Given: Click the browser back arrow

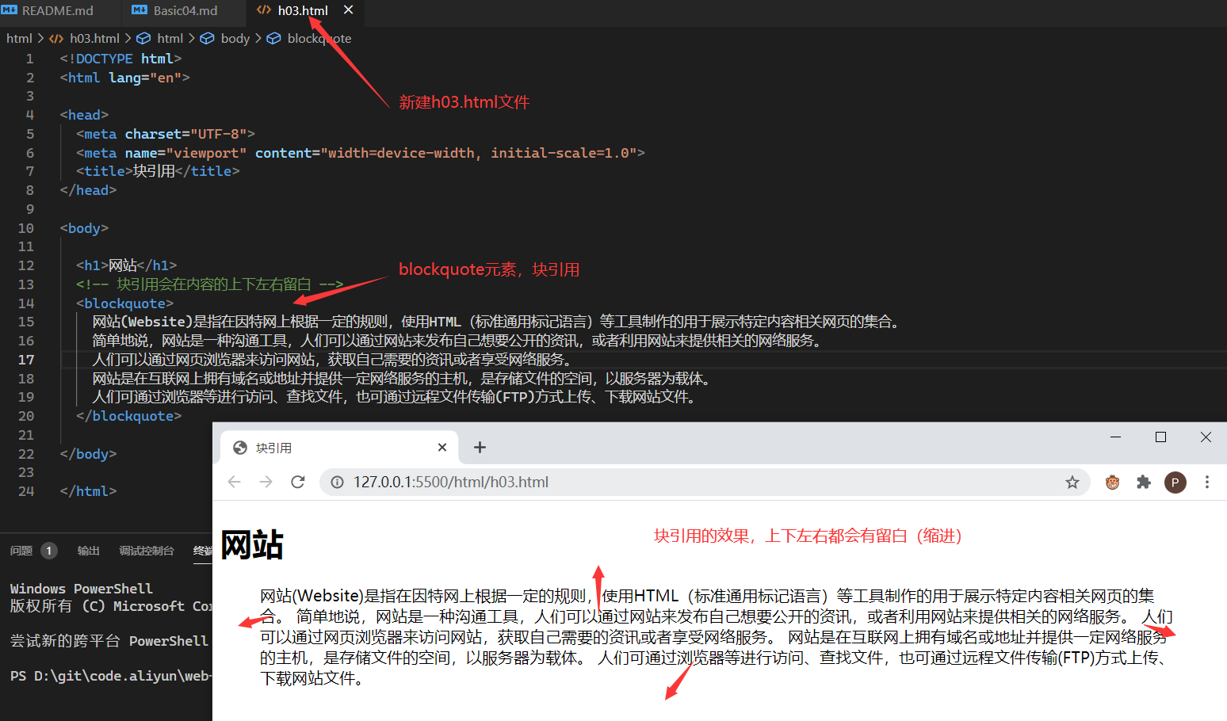Looking at the screenshot, I should coord(234,482).
